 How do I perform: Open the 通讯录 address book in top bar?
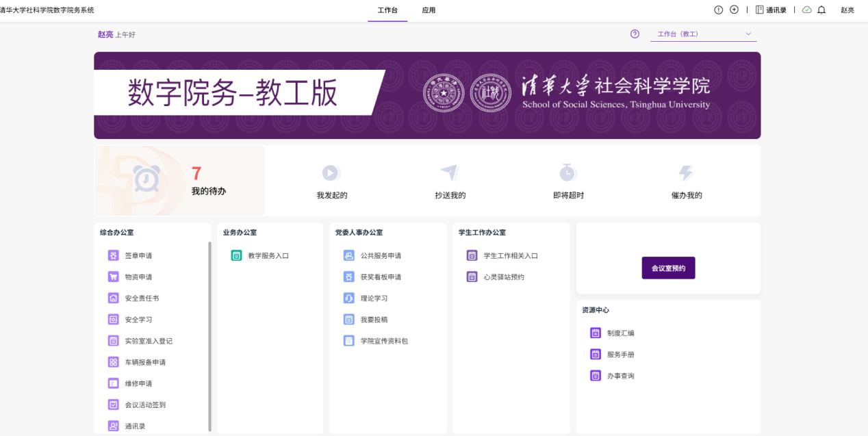[x=771, y=10]
